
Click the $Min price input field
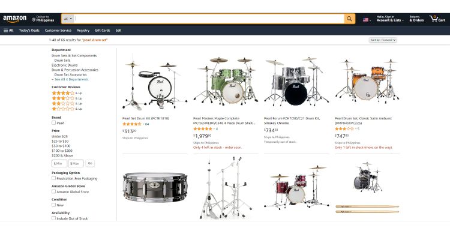click(59, 163)
